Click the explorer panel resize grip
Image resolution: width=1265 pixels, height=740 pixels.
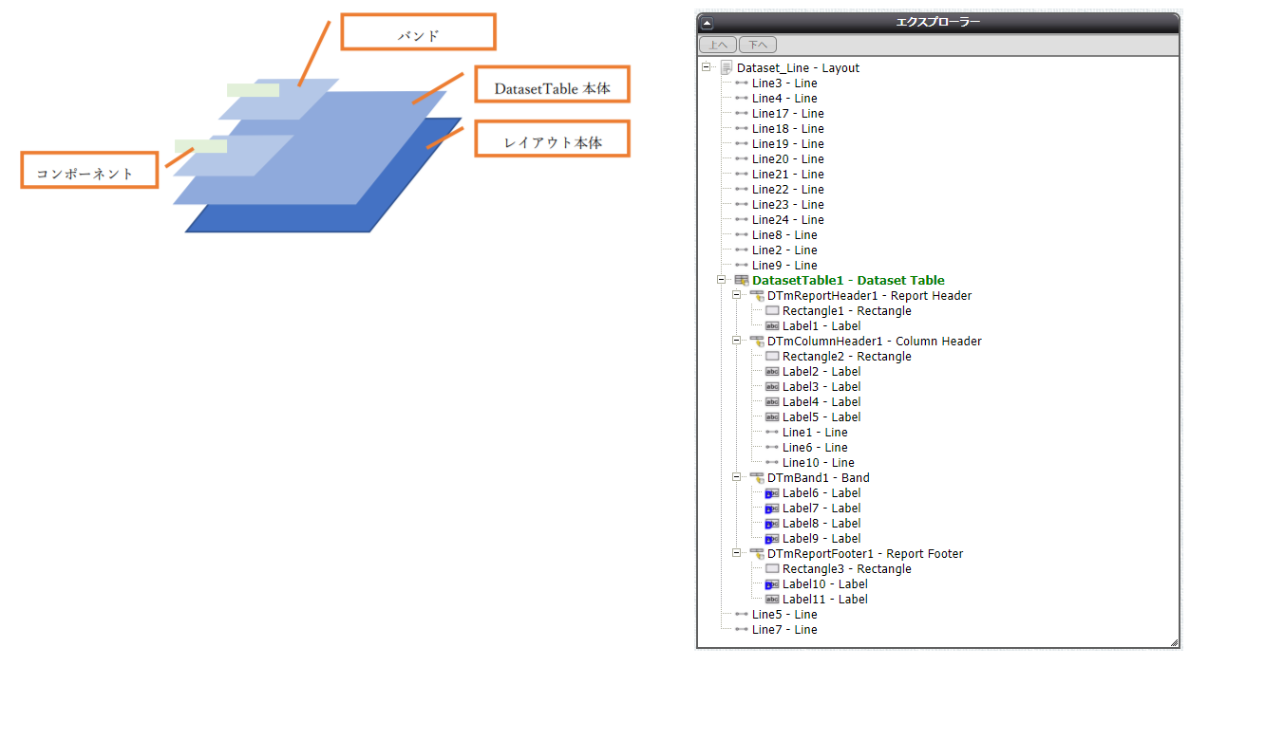pyautogui.click(x=1174, y=642)
